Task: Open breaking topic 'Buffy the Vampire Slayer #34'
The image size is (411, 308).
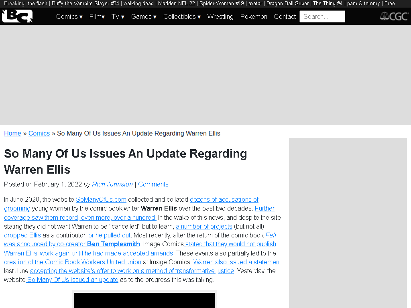Action: tap(85, 3)
